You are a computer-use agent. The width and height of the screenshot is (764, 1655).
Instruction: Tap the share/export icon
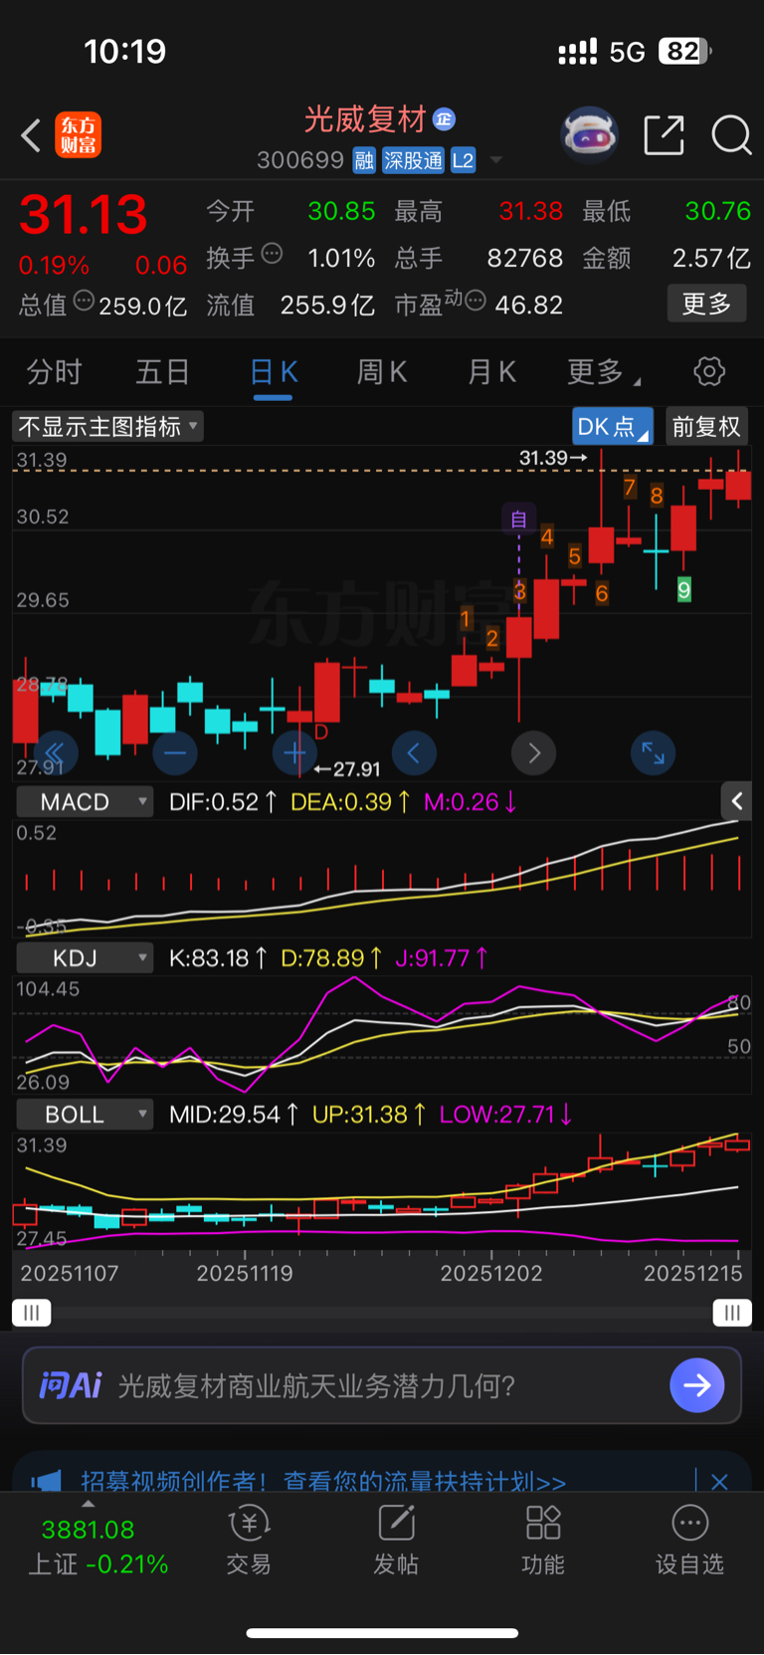(664, 134)
